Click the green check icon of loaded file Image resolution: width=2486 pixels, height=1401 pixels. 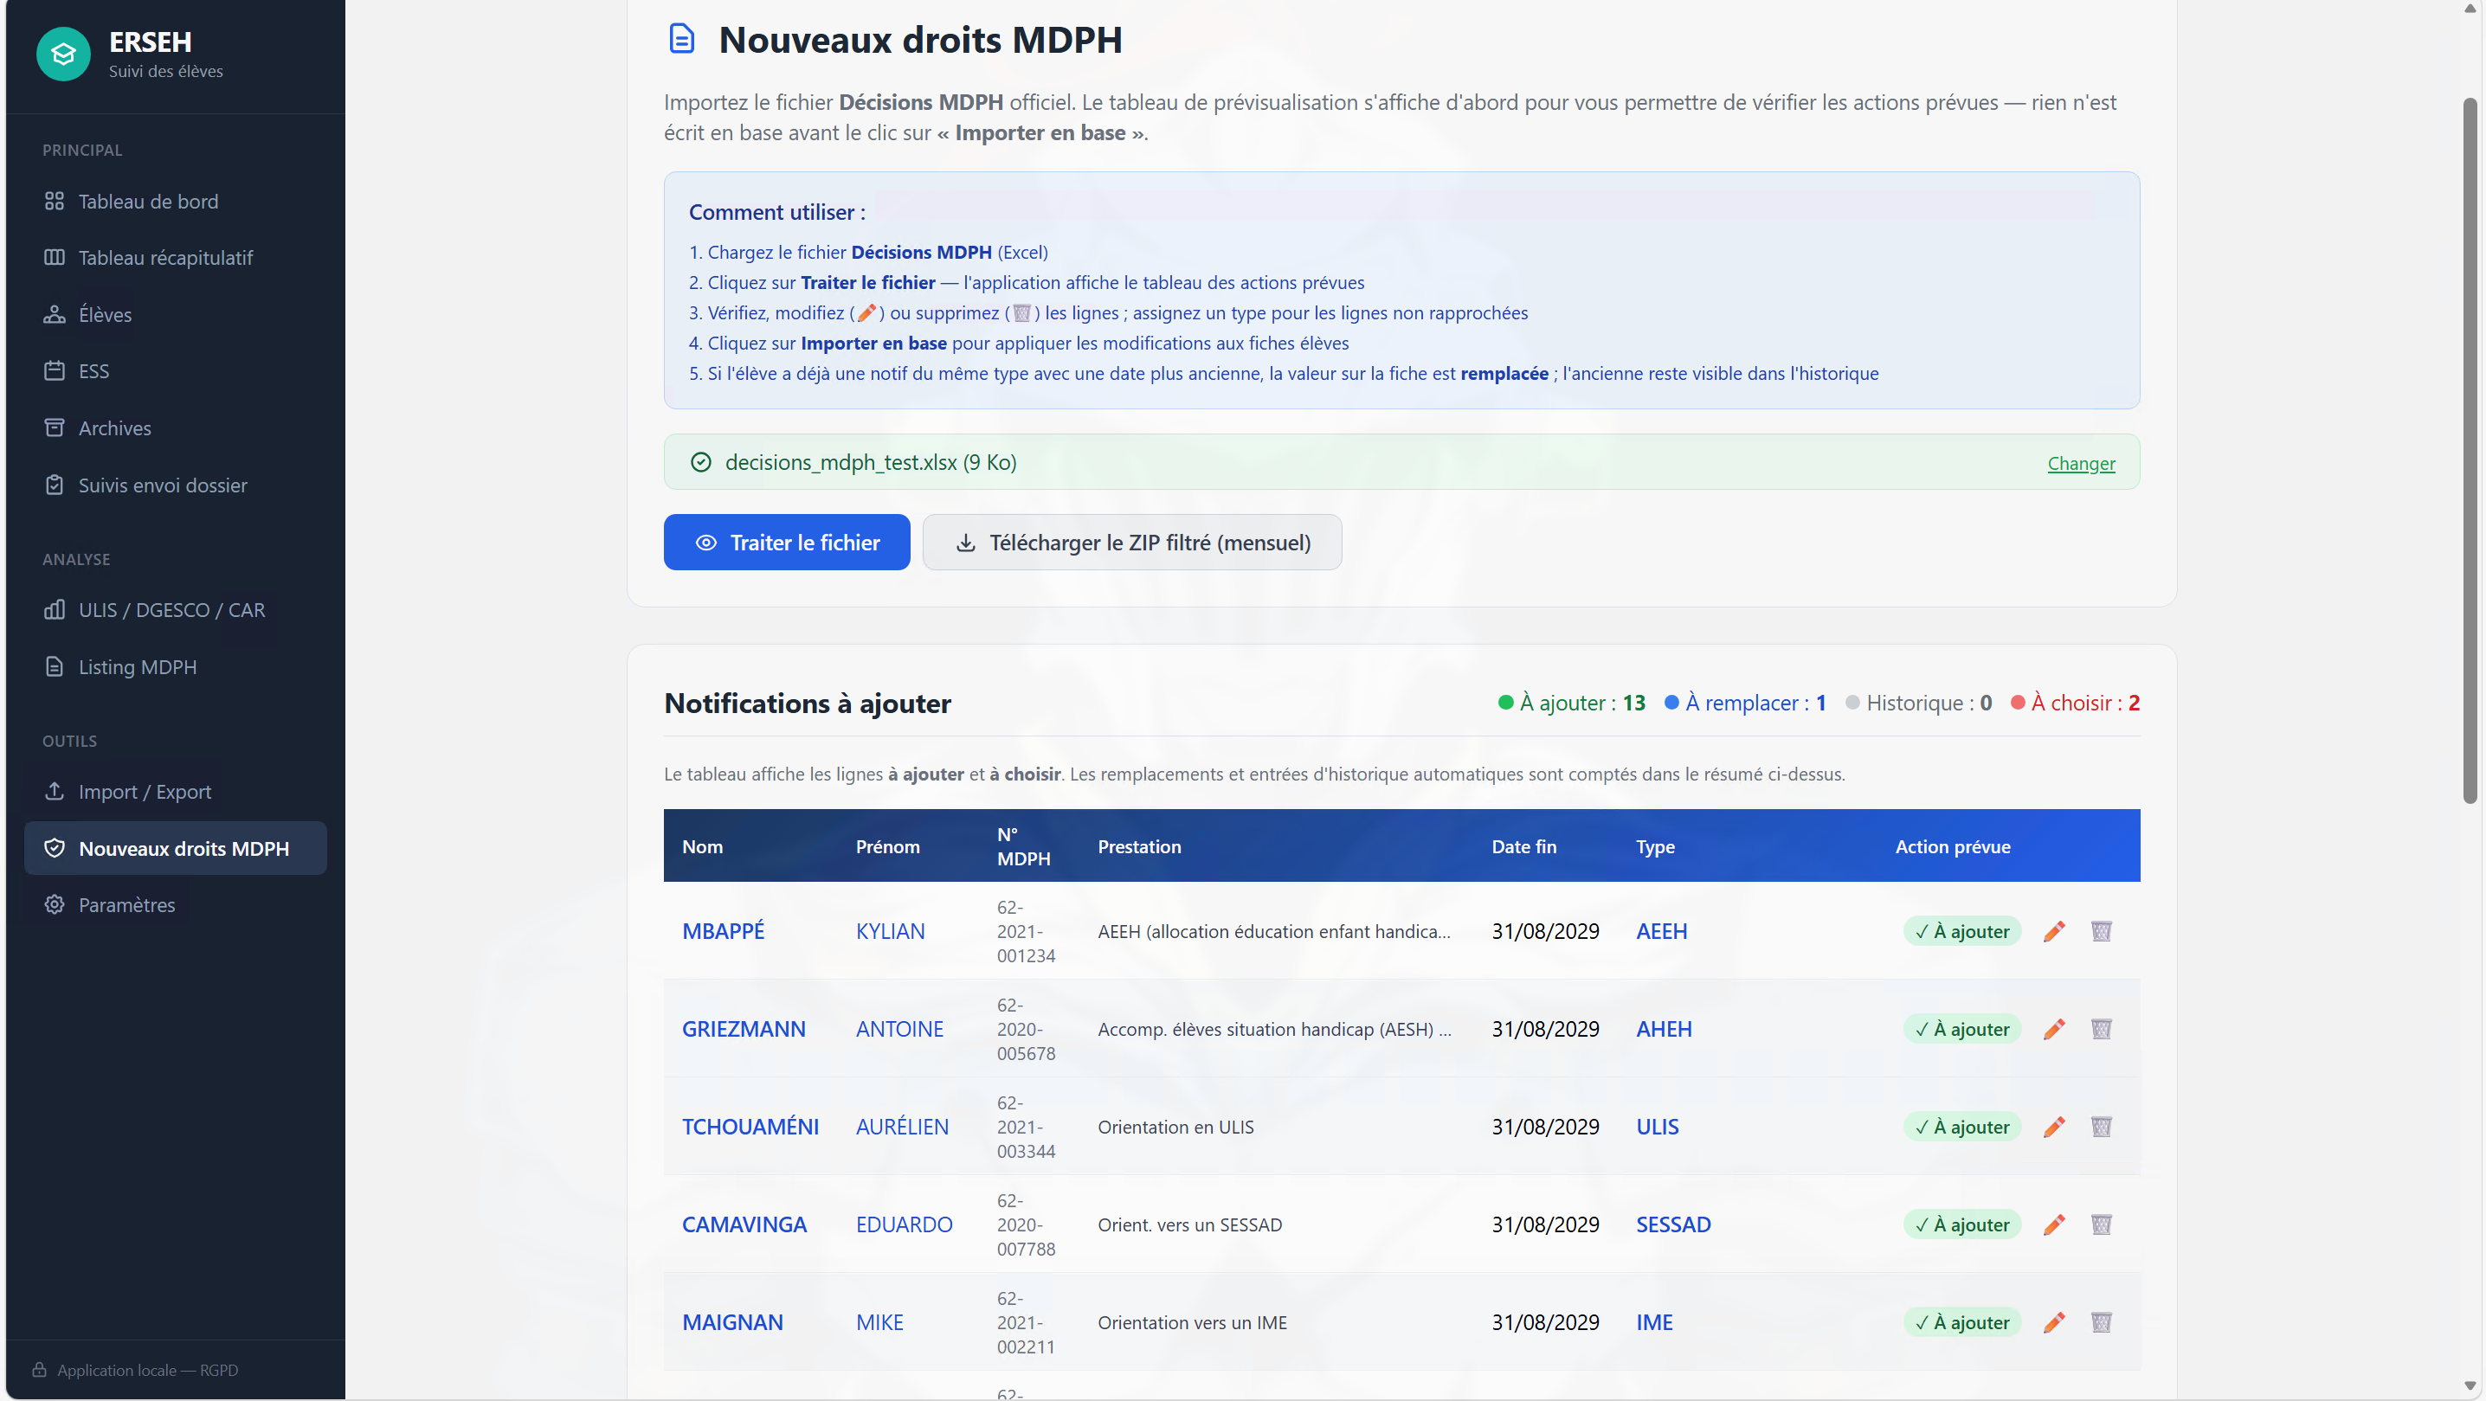[x=702, y=462]
